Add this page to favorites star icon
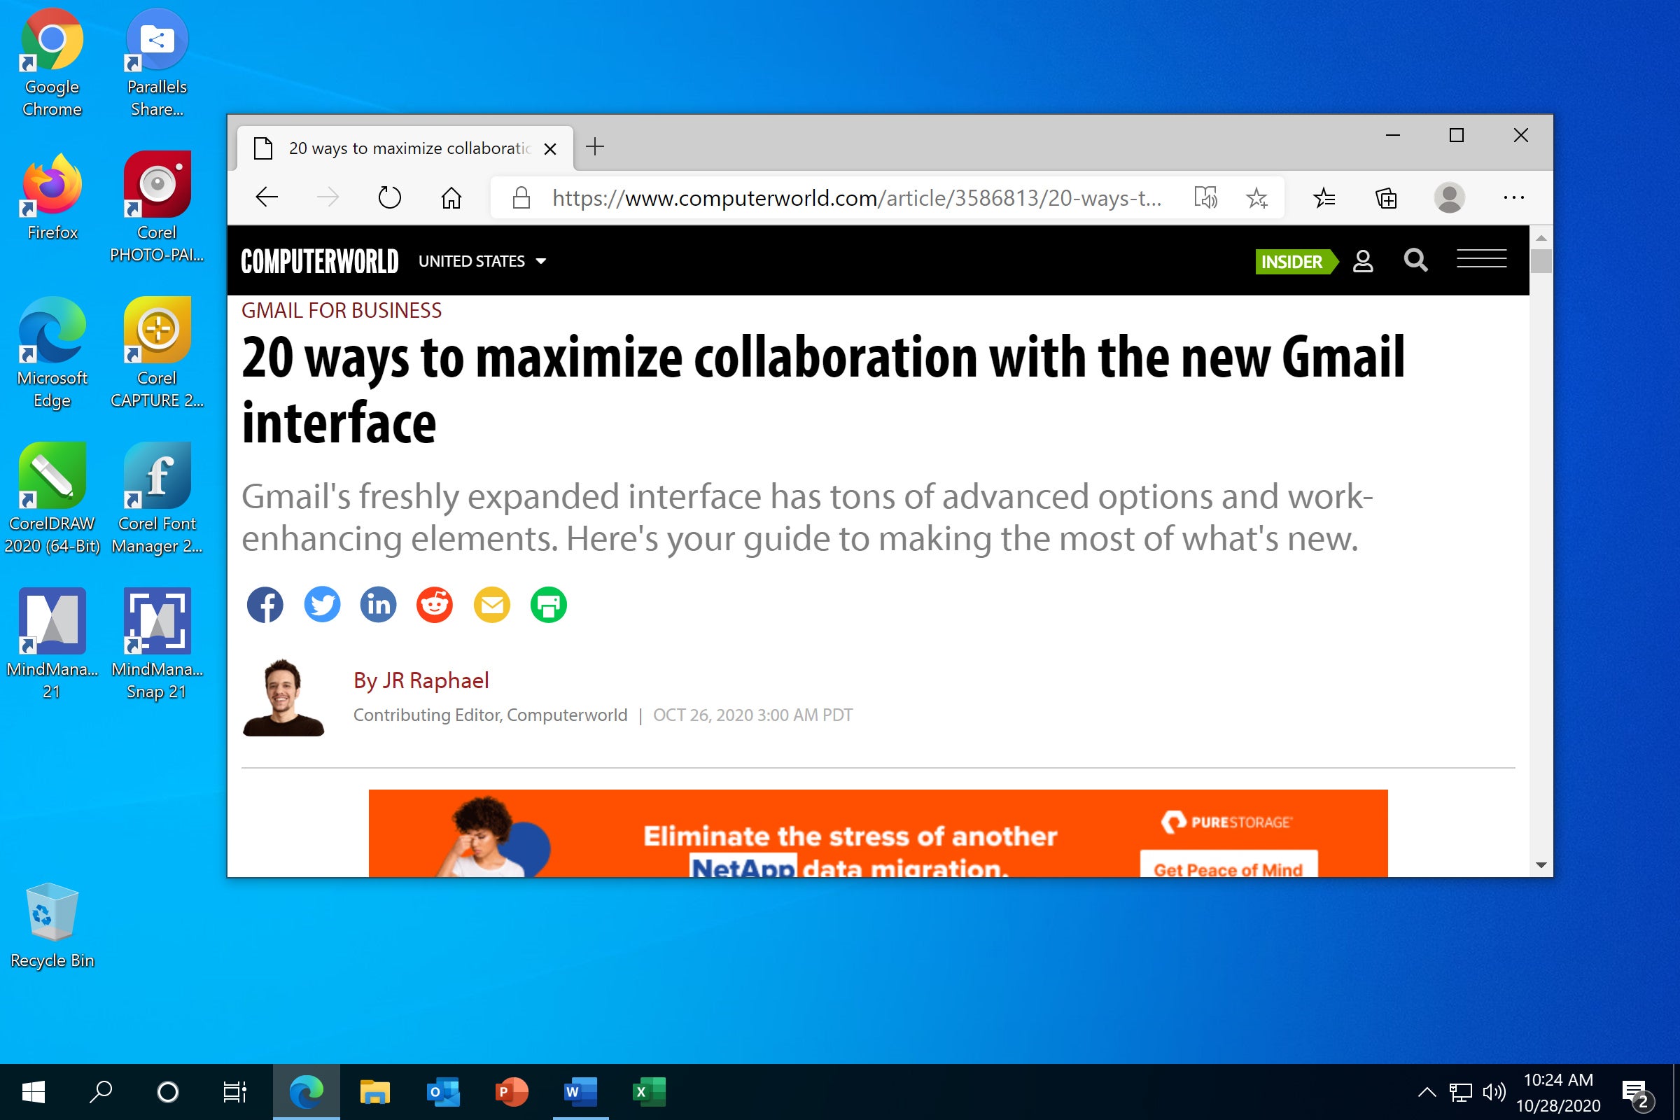The height and width of the screenshot is (1120, 1680). [1256, 197]
